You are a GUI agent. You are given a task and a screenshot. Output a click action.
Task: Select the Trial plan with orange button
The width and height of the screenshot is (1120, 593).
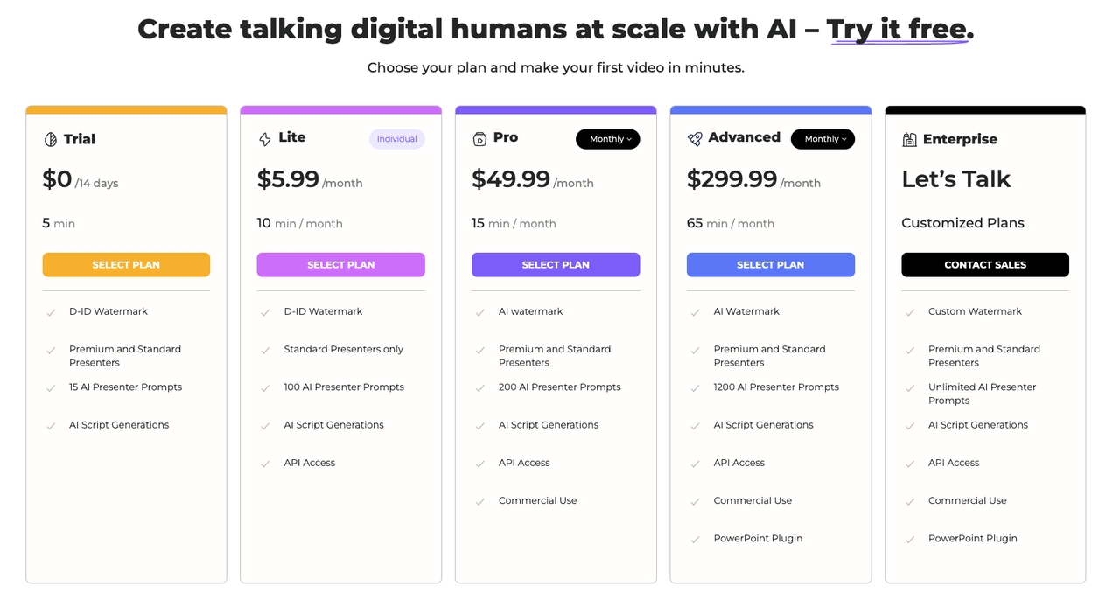click(126, 265)
